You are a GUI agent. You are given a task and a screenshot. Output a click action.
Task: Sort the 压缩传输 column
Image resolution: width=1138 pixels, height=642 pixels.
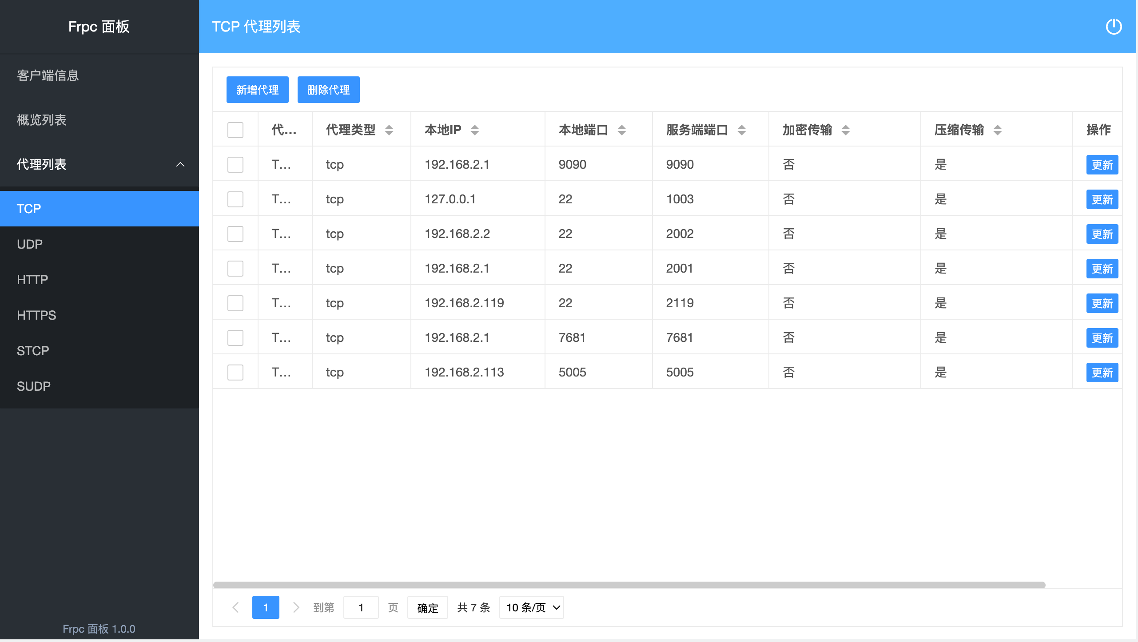tap(998, 130)
